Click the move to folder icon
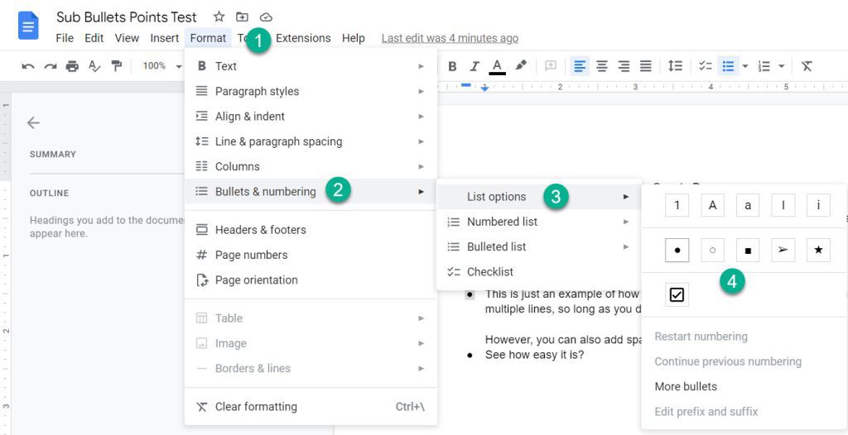The height and width of the screenshot is (435, 848). (x=242, y=17)
